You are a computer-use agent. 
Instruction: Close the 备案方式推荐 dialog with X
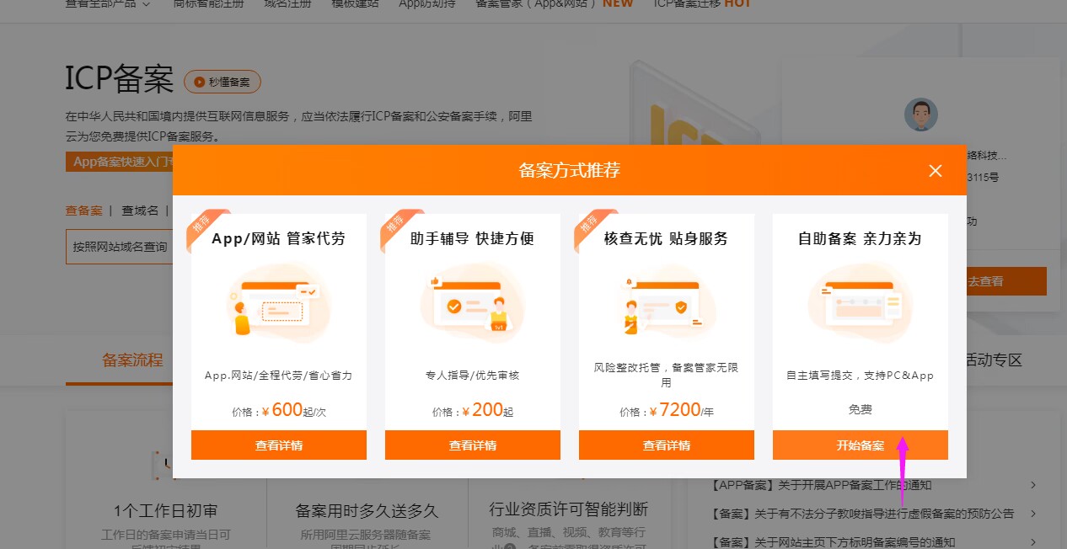click(x=935, y=171)
